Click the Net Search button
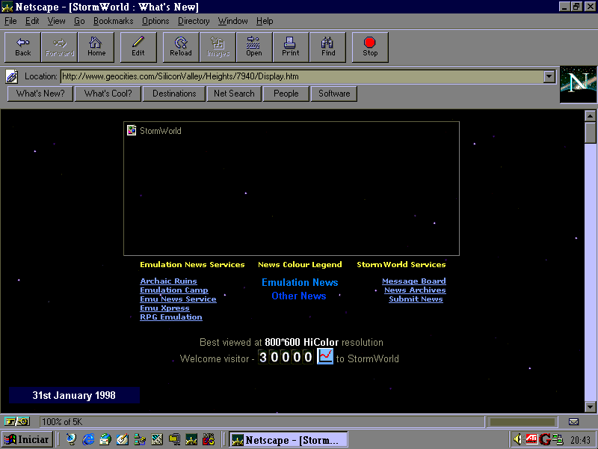 coord(234,94)
